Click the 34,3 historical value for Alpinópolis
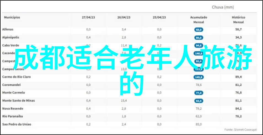This screenshot has height=135, width=263. (238, 37)
